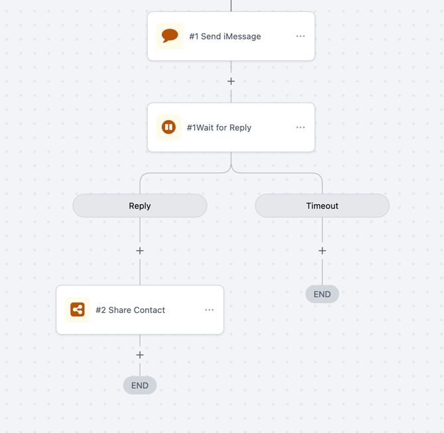Image resolution: width=444 pixels, height=433 pixels.
Task: Open the Share Contact three-dot options menu
Action: [209, 310]
